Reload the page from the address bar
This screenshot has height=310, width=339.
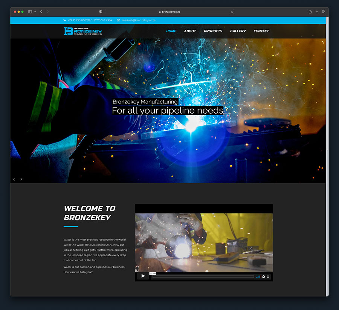pos(232,12)
